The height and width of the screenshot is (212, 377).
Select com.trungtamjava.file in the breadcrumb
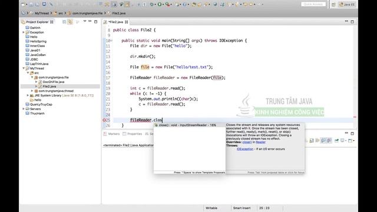tap(87, 13)
